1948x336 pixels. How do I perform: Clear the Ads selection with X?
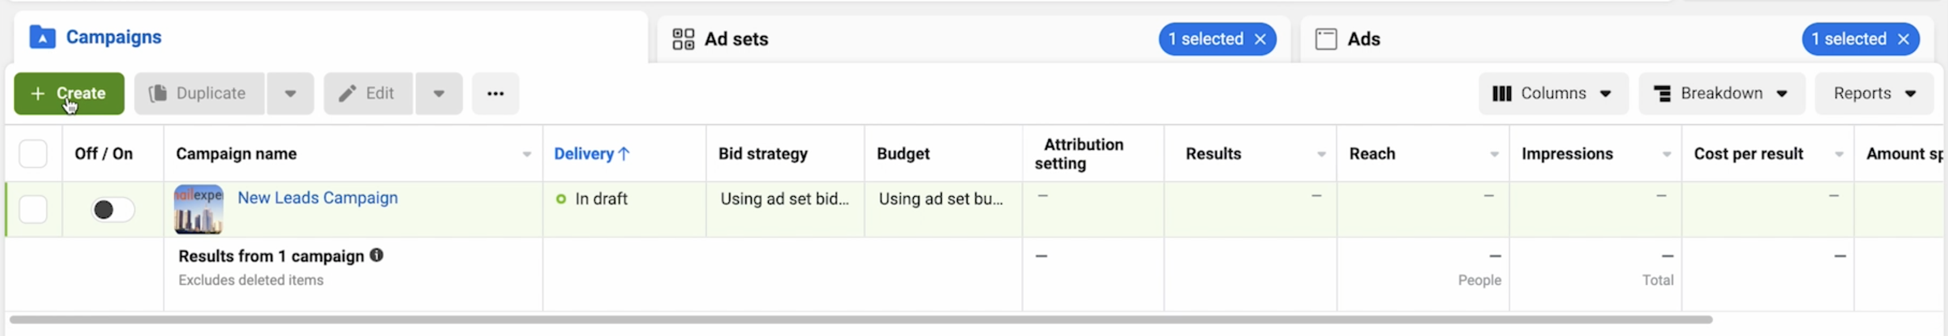1903,39
